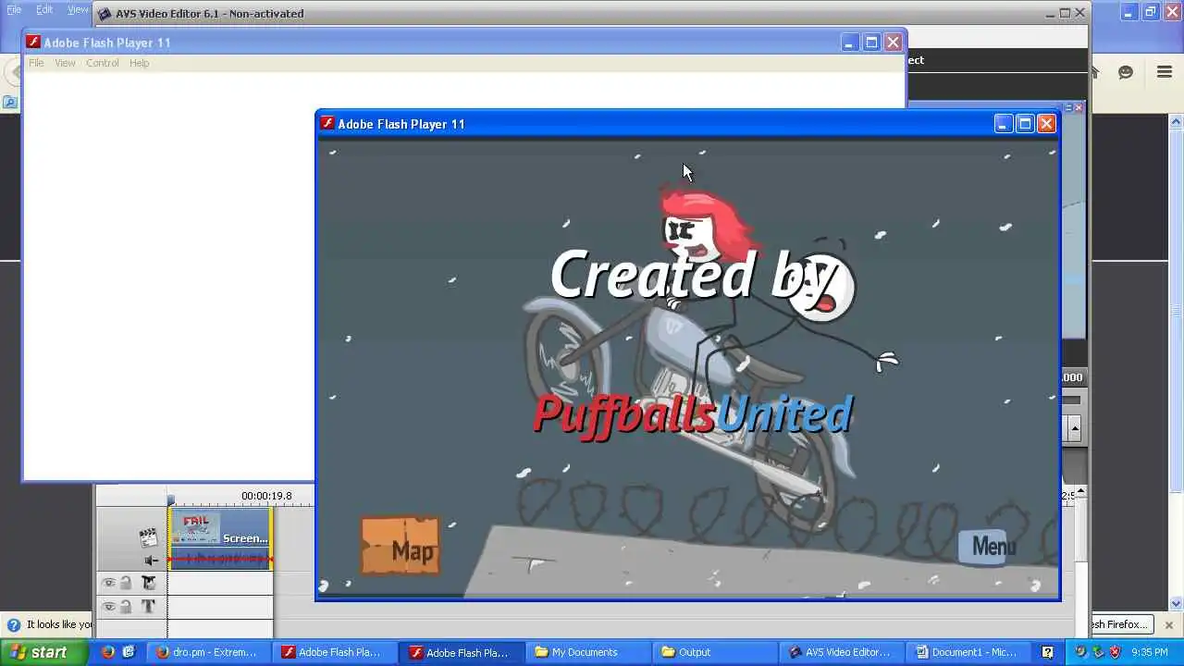Viewport: 1184px width, 666px height.
Task: Click the first system tray icon
Action: [x=1079, y=652]
